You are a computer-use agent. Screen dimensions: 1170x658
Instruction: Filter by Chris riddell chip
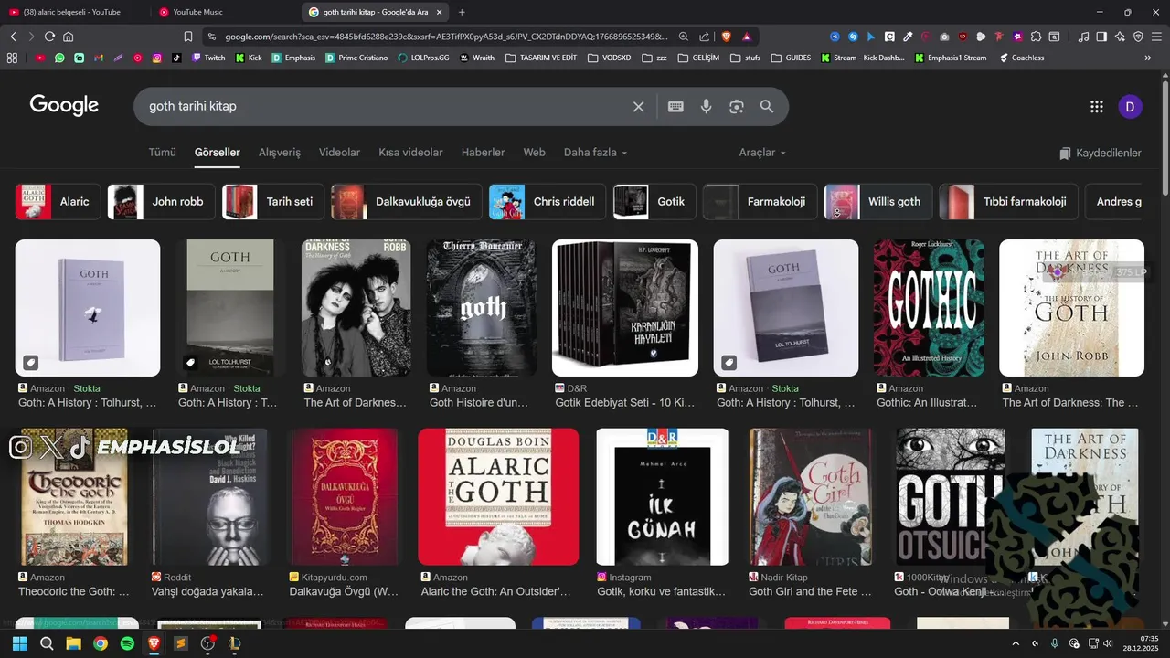(548, 202)
